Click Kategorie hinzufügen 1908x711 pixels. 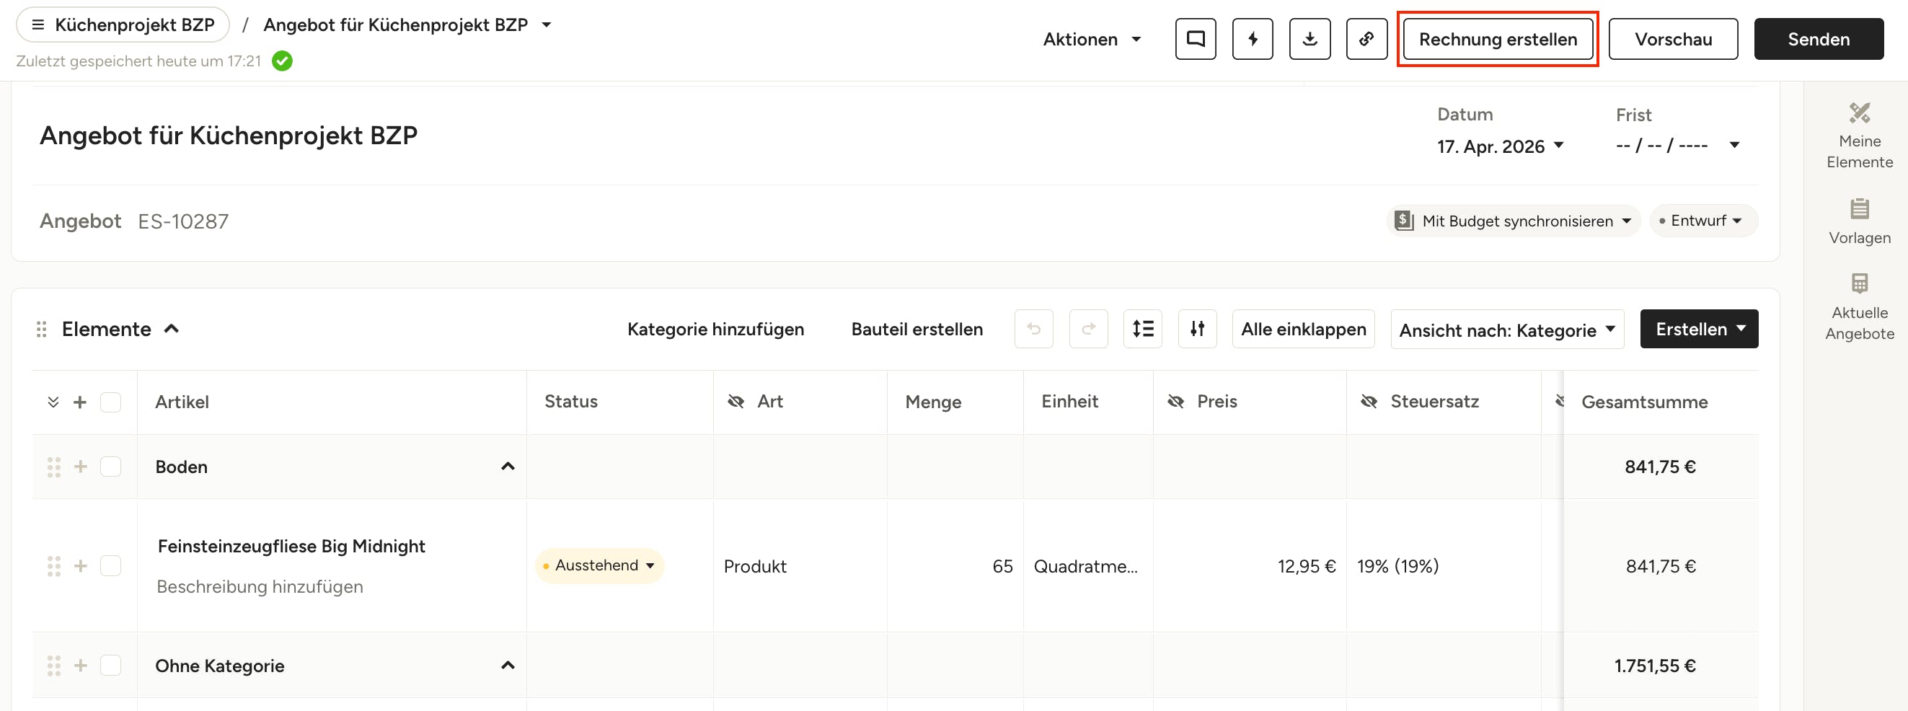(715, 330)
